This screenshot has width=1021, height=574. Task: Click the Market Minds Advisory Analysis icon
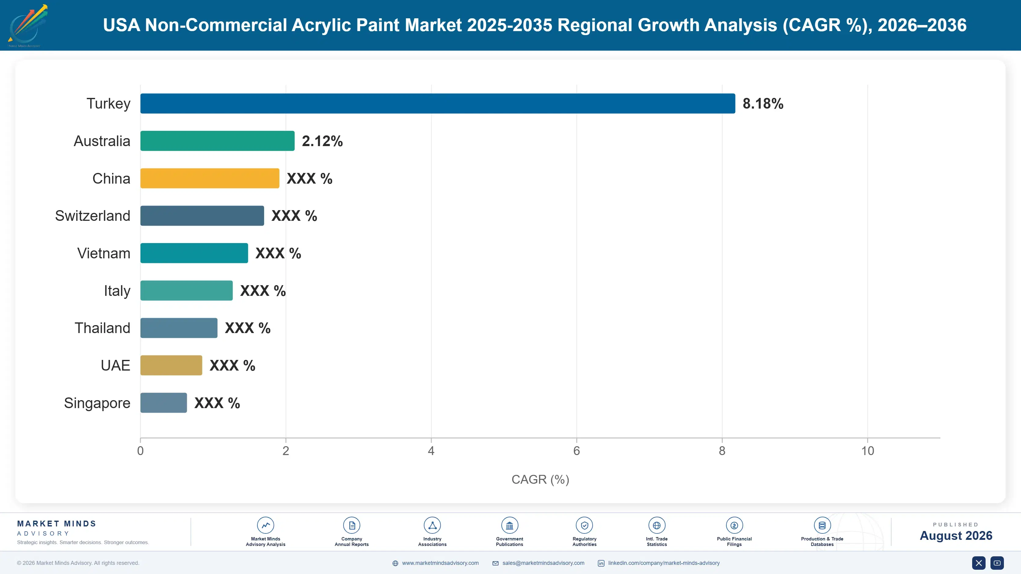point(266,525)
